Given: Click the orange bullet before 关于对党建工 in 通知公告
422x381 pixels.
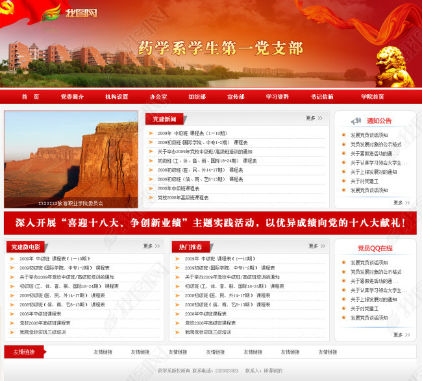Looking at the screenshot, I should (344, 182).
